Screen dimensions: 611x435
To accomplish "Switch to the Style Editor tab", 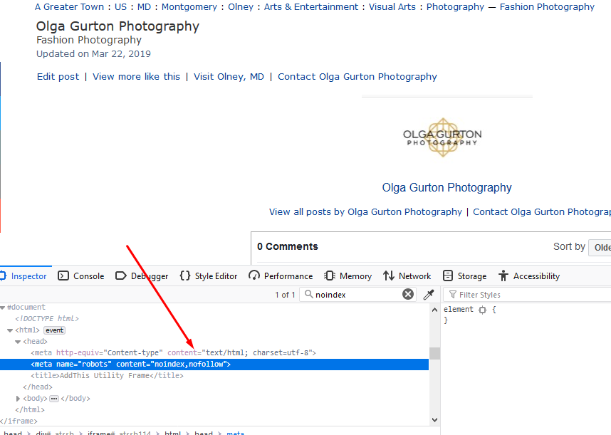I will (209, 276).
